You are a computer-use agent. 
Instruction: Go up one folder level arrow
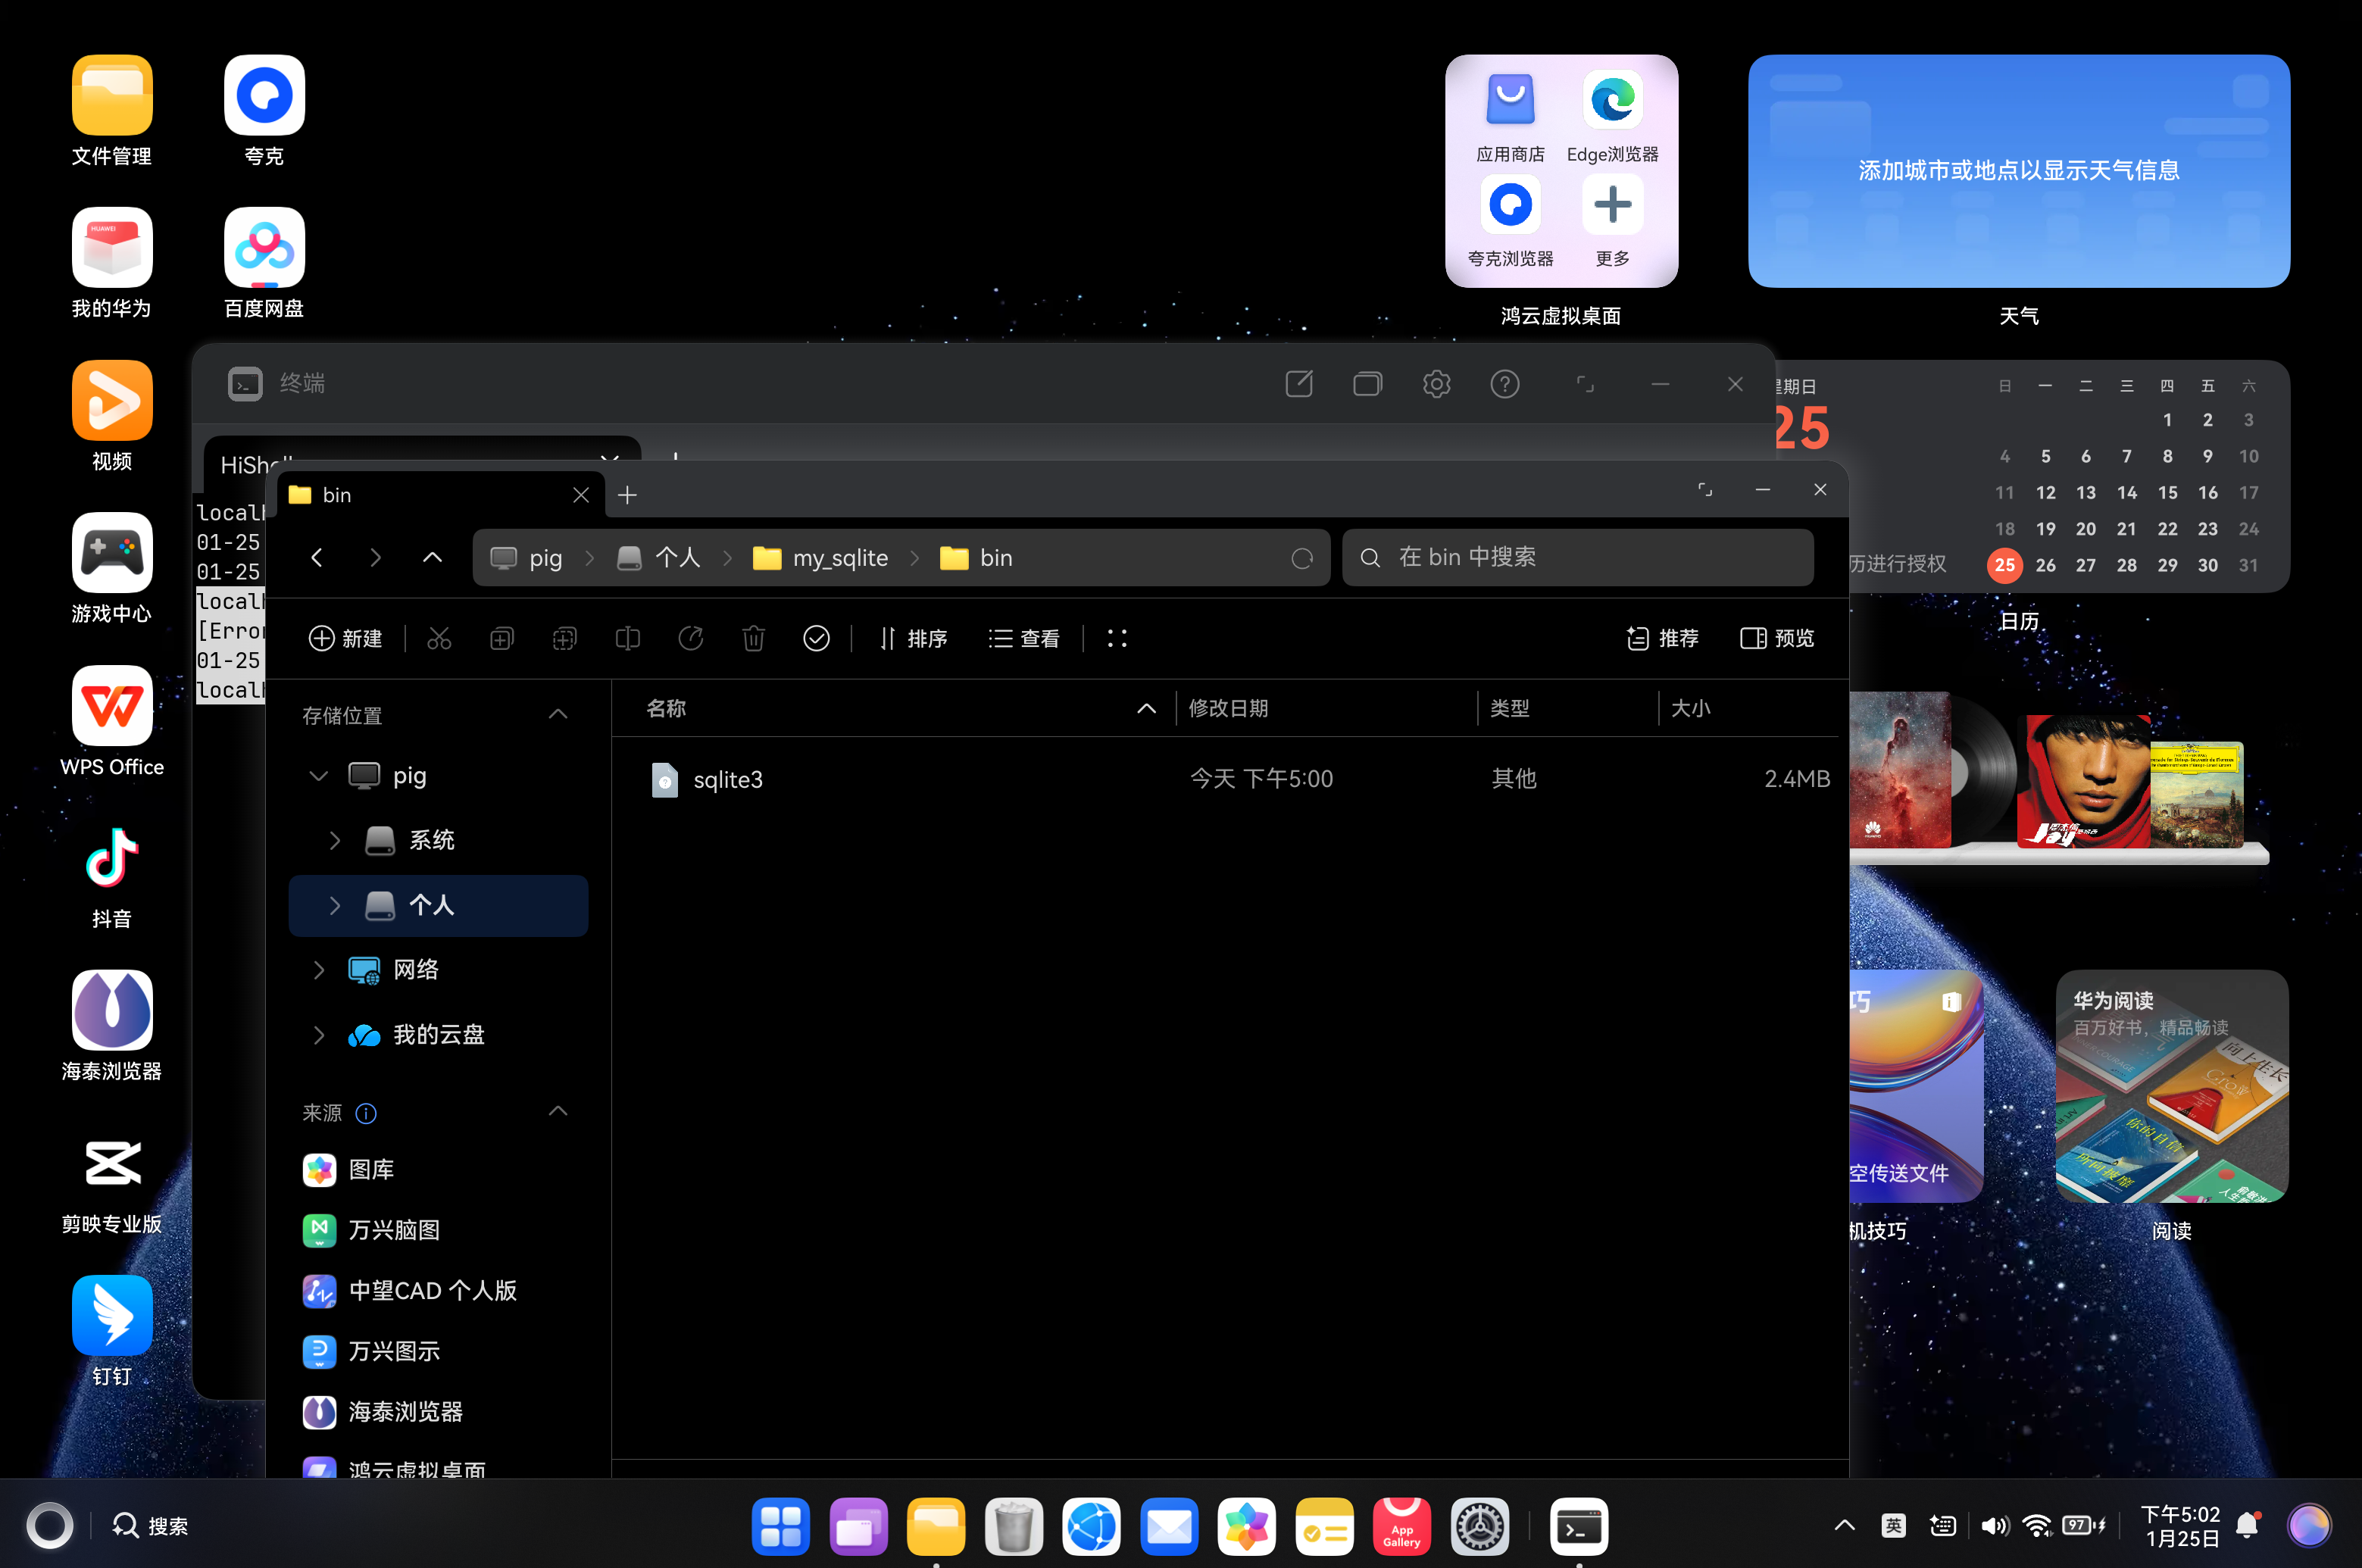pos(432,558)
